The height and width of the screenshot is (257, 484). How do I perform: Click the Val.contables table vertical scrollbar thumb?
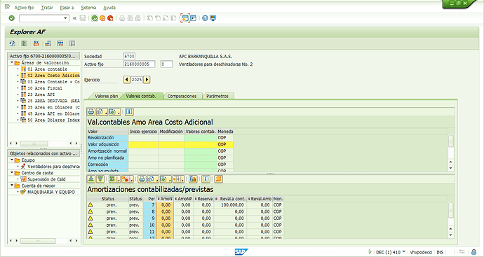point(451,141)
